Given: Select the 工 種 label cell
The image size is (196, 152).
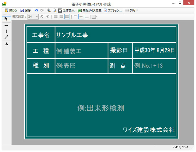Looking at the screenshot, I should [x=41, y=50].
